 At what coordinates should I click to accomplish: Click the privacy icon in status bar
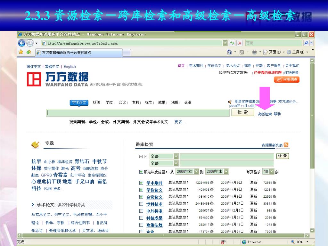coord(223,242)
